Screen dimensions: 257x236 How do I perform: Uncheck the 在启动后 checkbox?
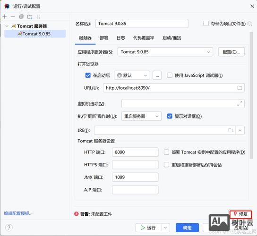(88, 76)
